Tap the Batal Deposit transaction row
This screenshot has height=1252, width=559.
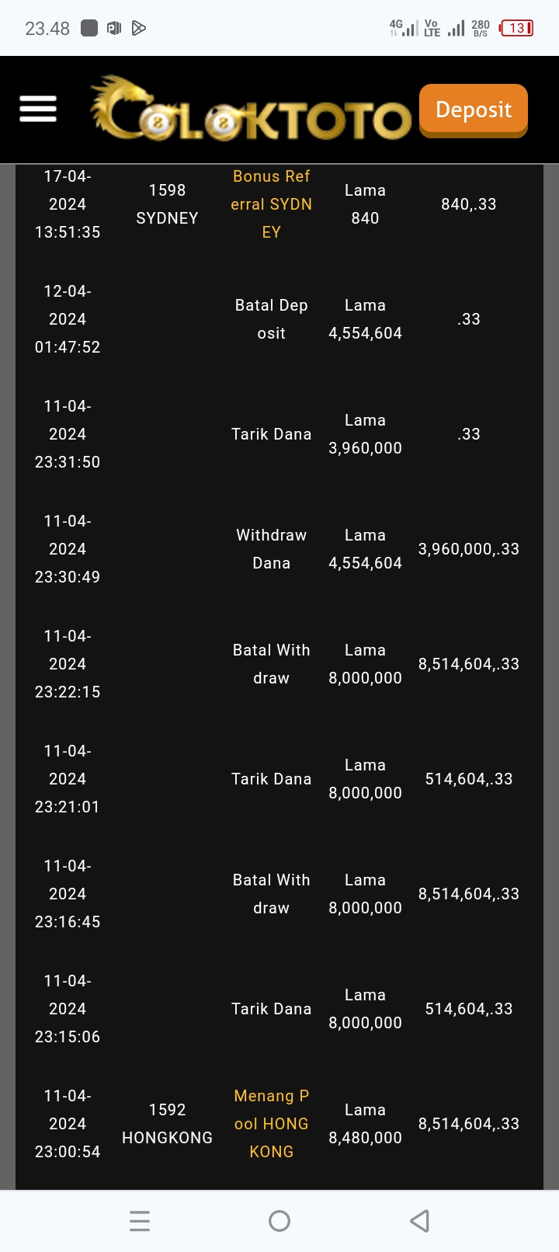click(271, 319)
